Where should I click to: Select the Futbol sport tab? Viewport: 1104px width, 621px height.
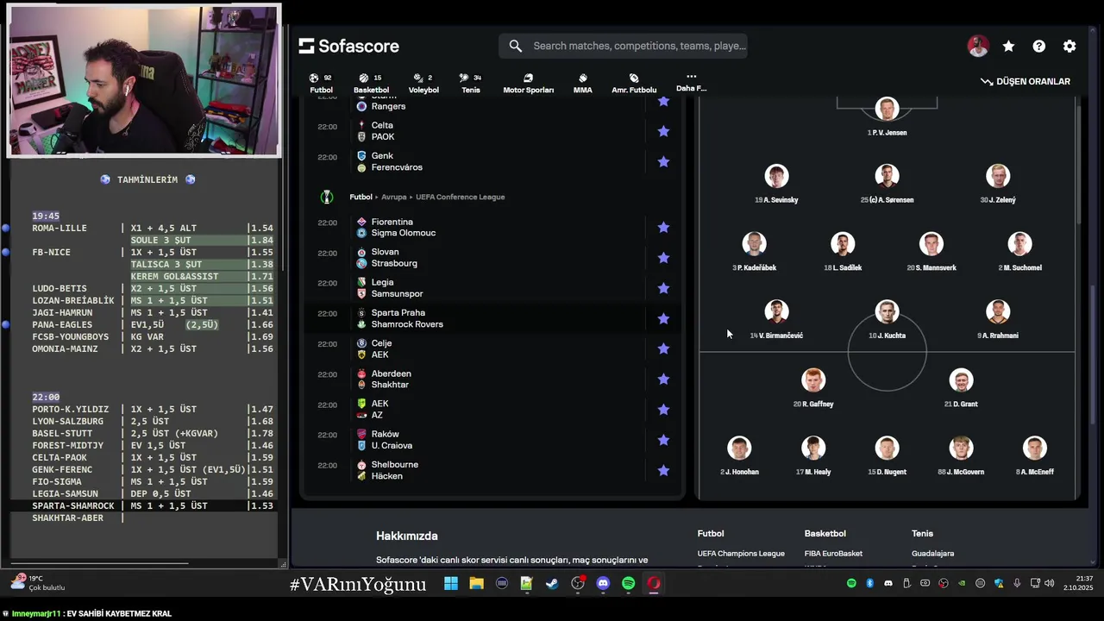coord(321,83)
